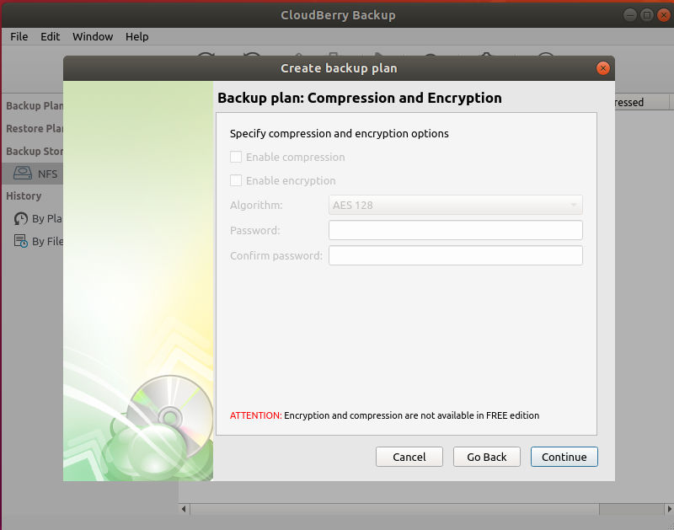The image size is (674, 530).
Task: Enable the compression checkbox
Action: pyautogui.click(x=236, y=157)
